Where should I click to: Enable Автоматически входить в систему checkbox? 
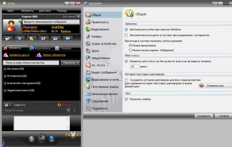[126, 35]
